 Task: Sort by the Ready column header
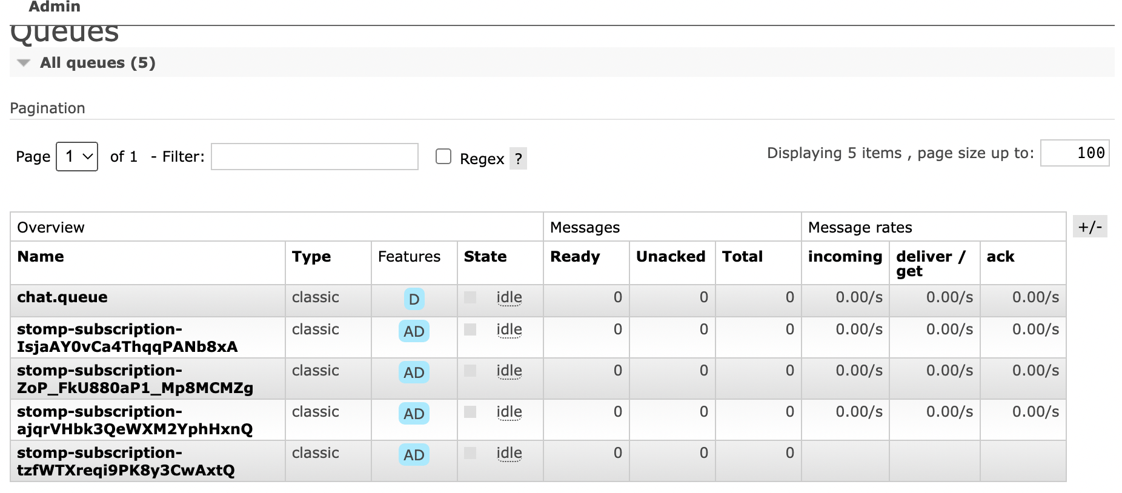pyautogui.click(x=575, y=257)
